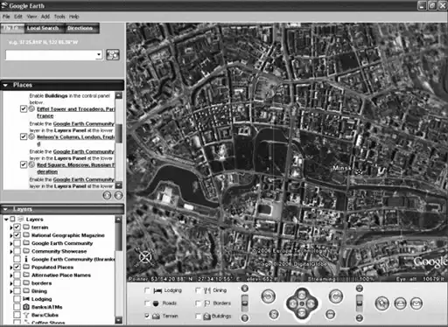
Task: Click the Bars/Clubs cocktail glass icon
Action: coord(26,315)
